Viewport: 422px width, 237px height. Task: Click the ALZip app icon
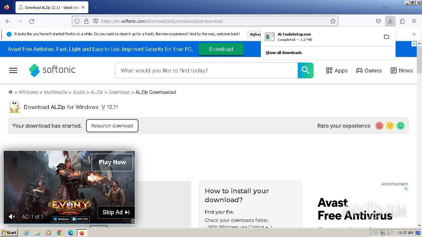click(x=14, y=107)
